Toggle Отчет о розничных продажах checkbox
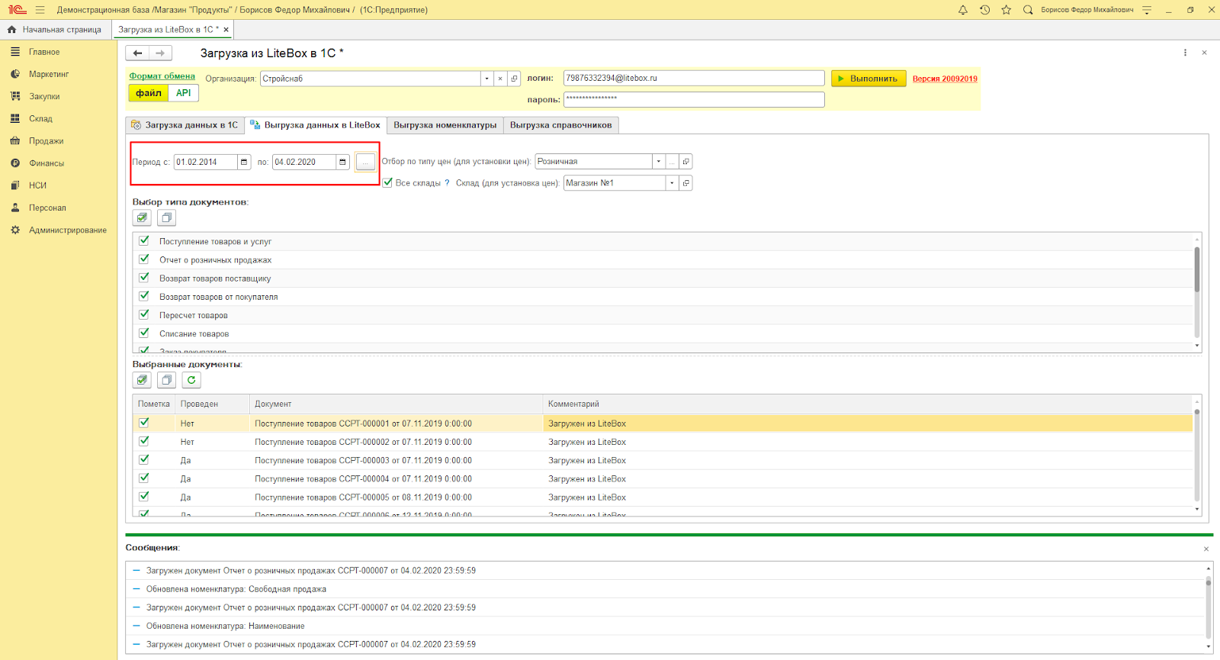 144,259
